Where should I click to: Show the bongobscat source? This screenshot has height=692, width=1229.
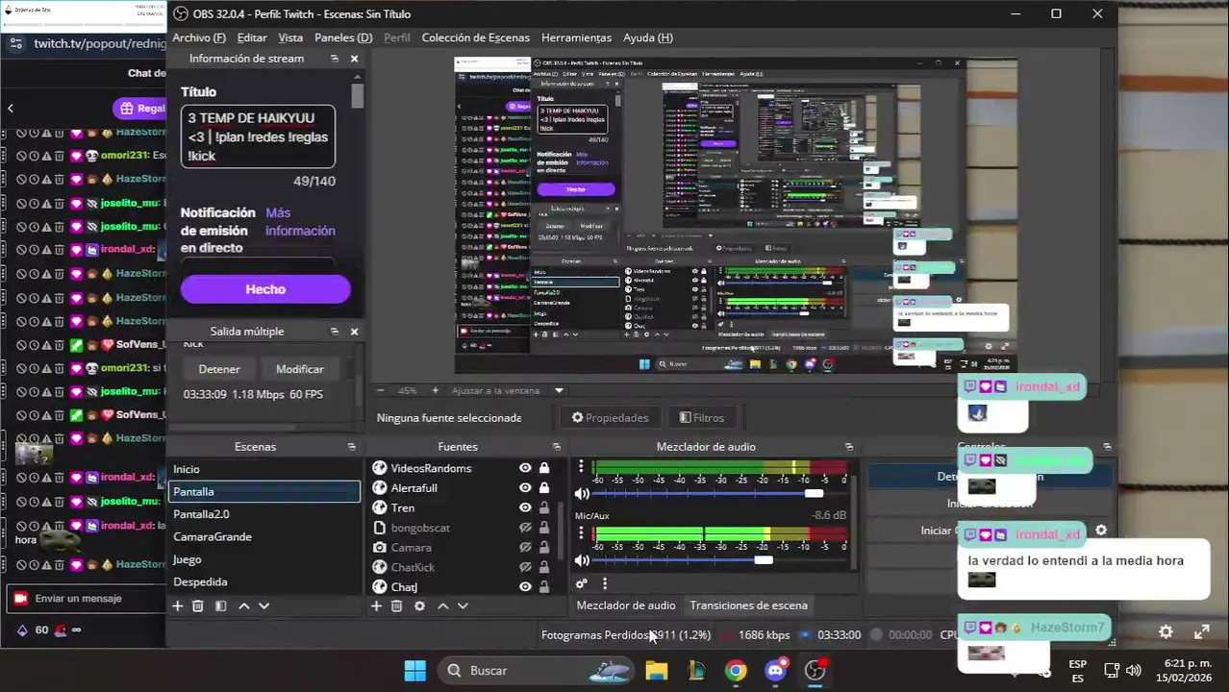coord(525,528)
